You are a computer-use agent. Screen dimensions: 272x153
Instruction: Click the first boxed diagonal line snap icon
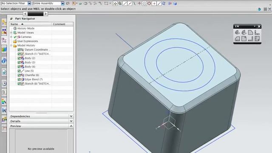(125, 3)
